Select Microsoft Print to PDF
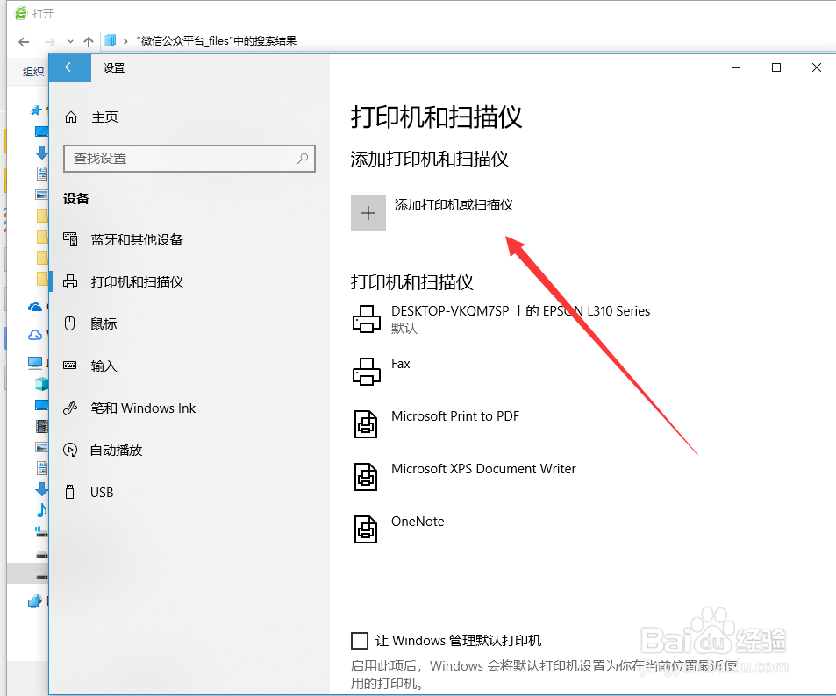The image size is (836, 696). pyautogui.click(x=454, y=416)
